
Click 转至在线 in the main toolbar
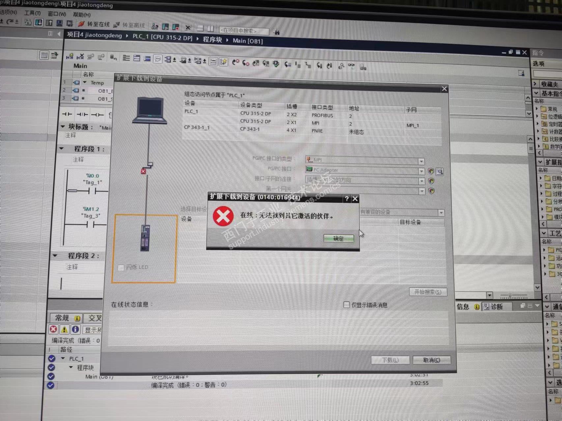(x=94, y=24)
